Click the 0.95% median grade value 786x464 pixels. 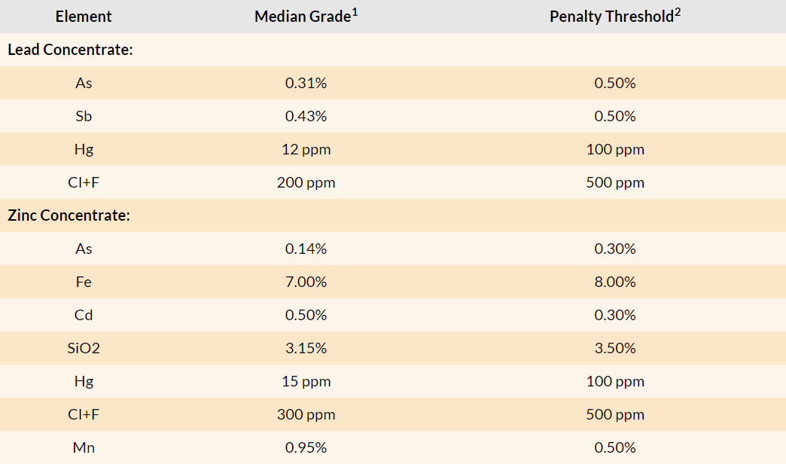coord(306,447)
